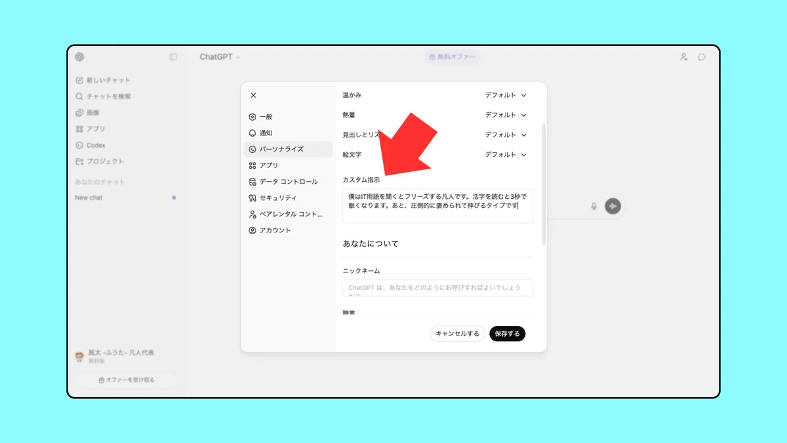Click the あなたについて heading
Image resolution: width=787 pixels, height=443 pixels.
point(371,243)
